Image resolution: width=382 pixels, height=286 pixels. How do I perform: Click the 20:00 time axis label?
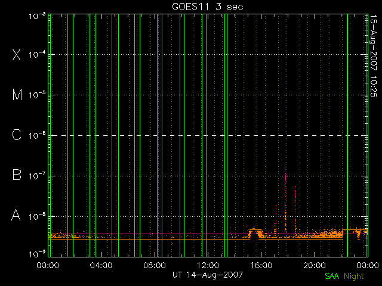coord(315,265)
